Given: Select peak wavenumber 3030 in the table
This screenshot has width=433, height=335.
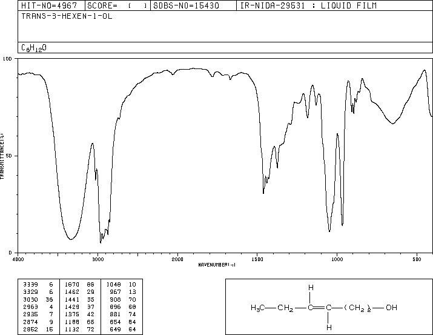Looking at the screenshot, I should click(31, 299).
